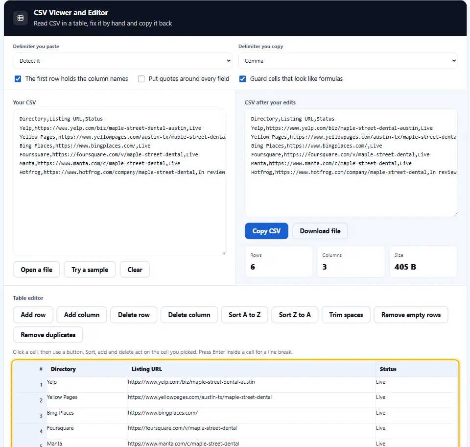The width and height of the screenshot is (470, 447).
Task: Sort the table Z to A
Action: click(295, 315)
